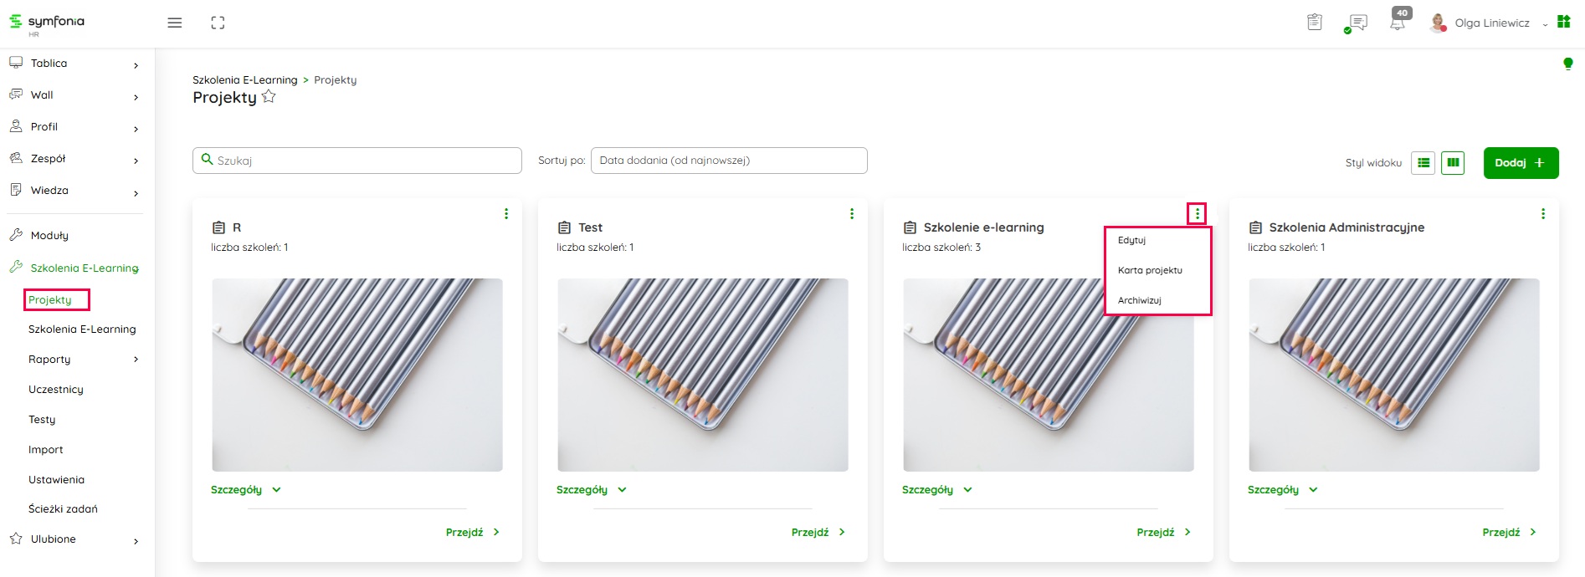This screenshot has width=1585, height=577.
Task: Open the Olga Liniewicz user menu
Action: pyautogui.click(x=1491, y=23)
